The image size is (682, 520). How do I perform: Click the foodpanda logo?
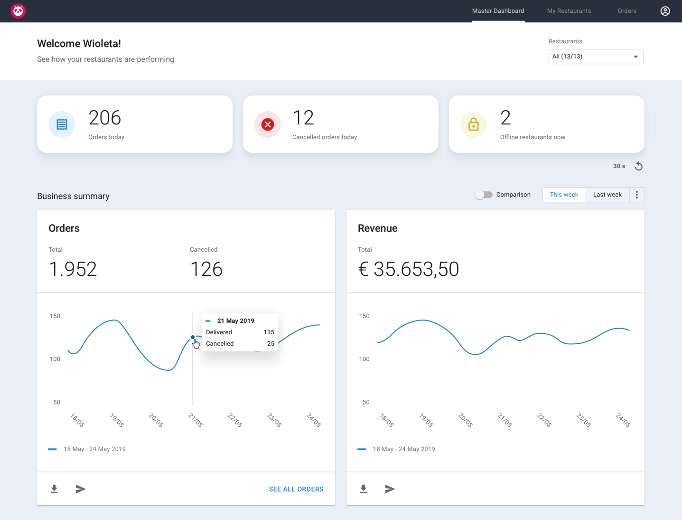18,10
